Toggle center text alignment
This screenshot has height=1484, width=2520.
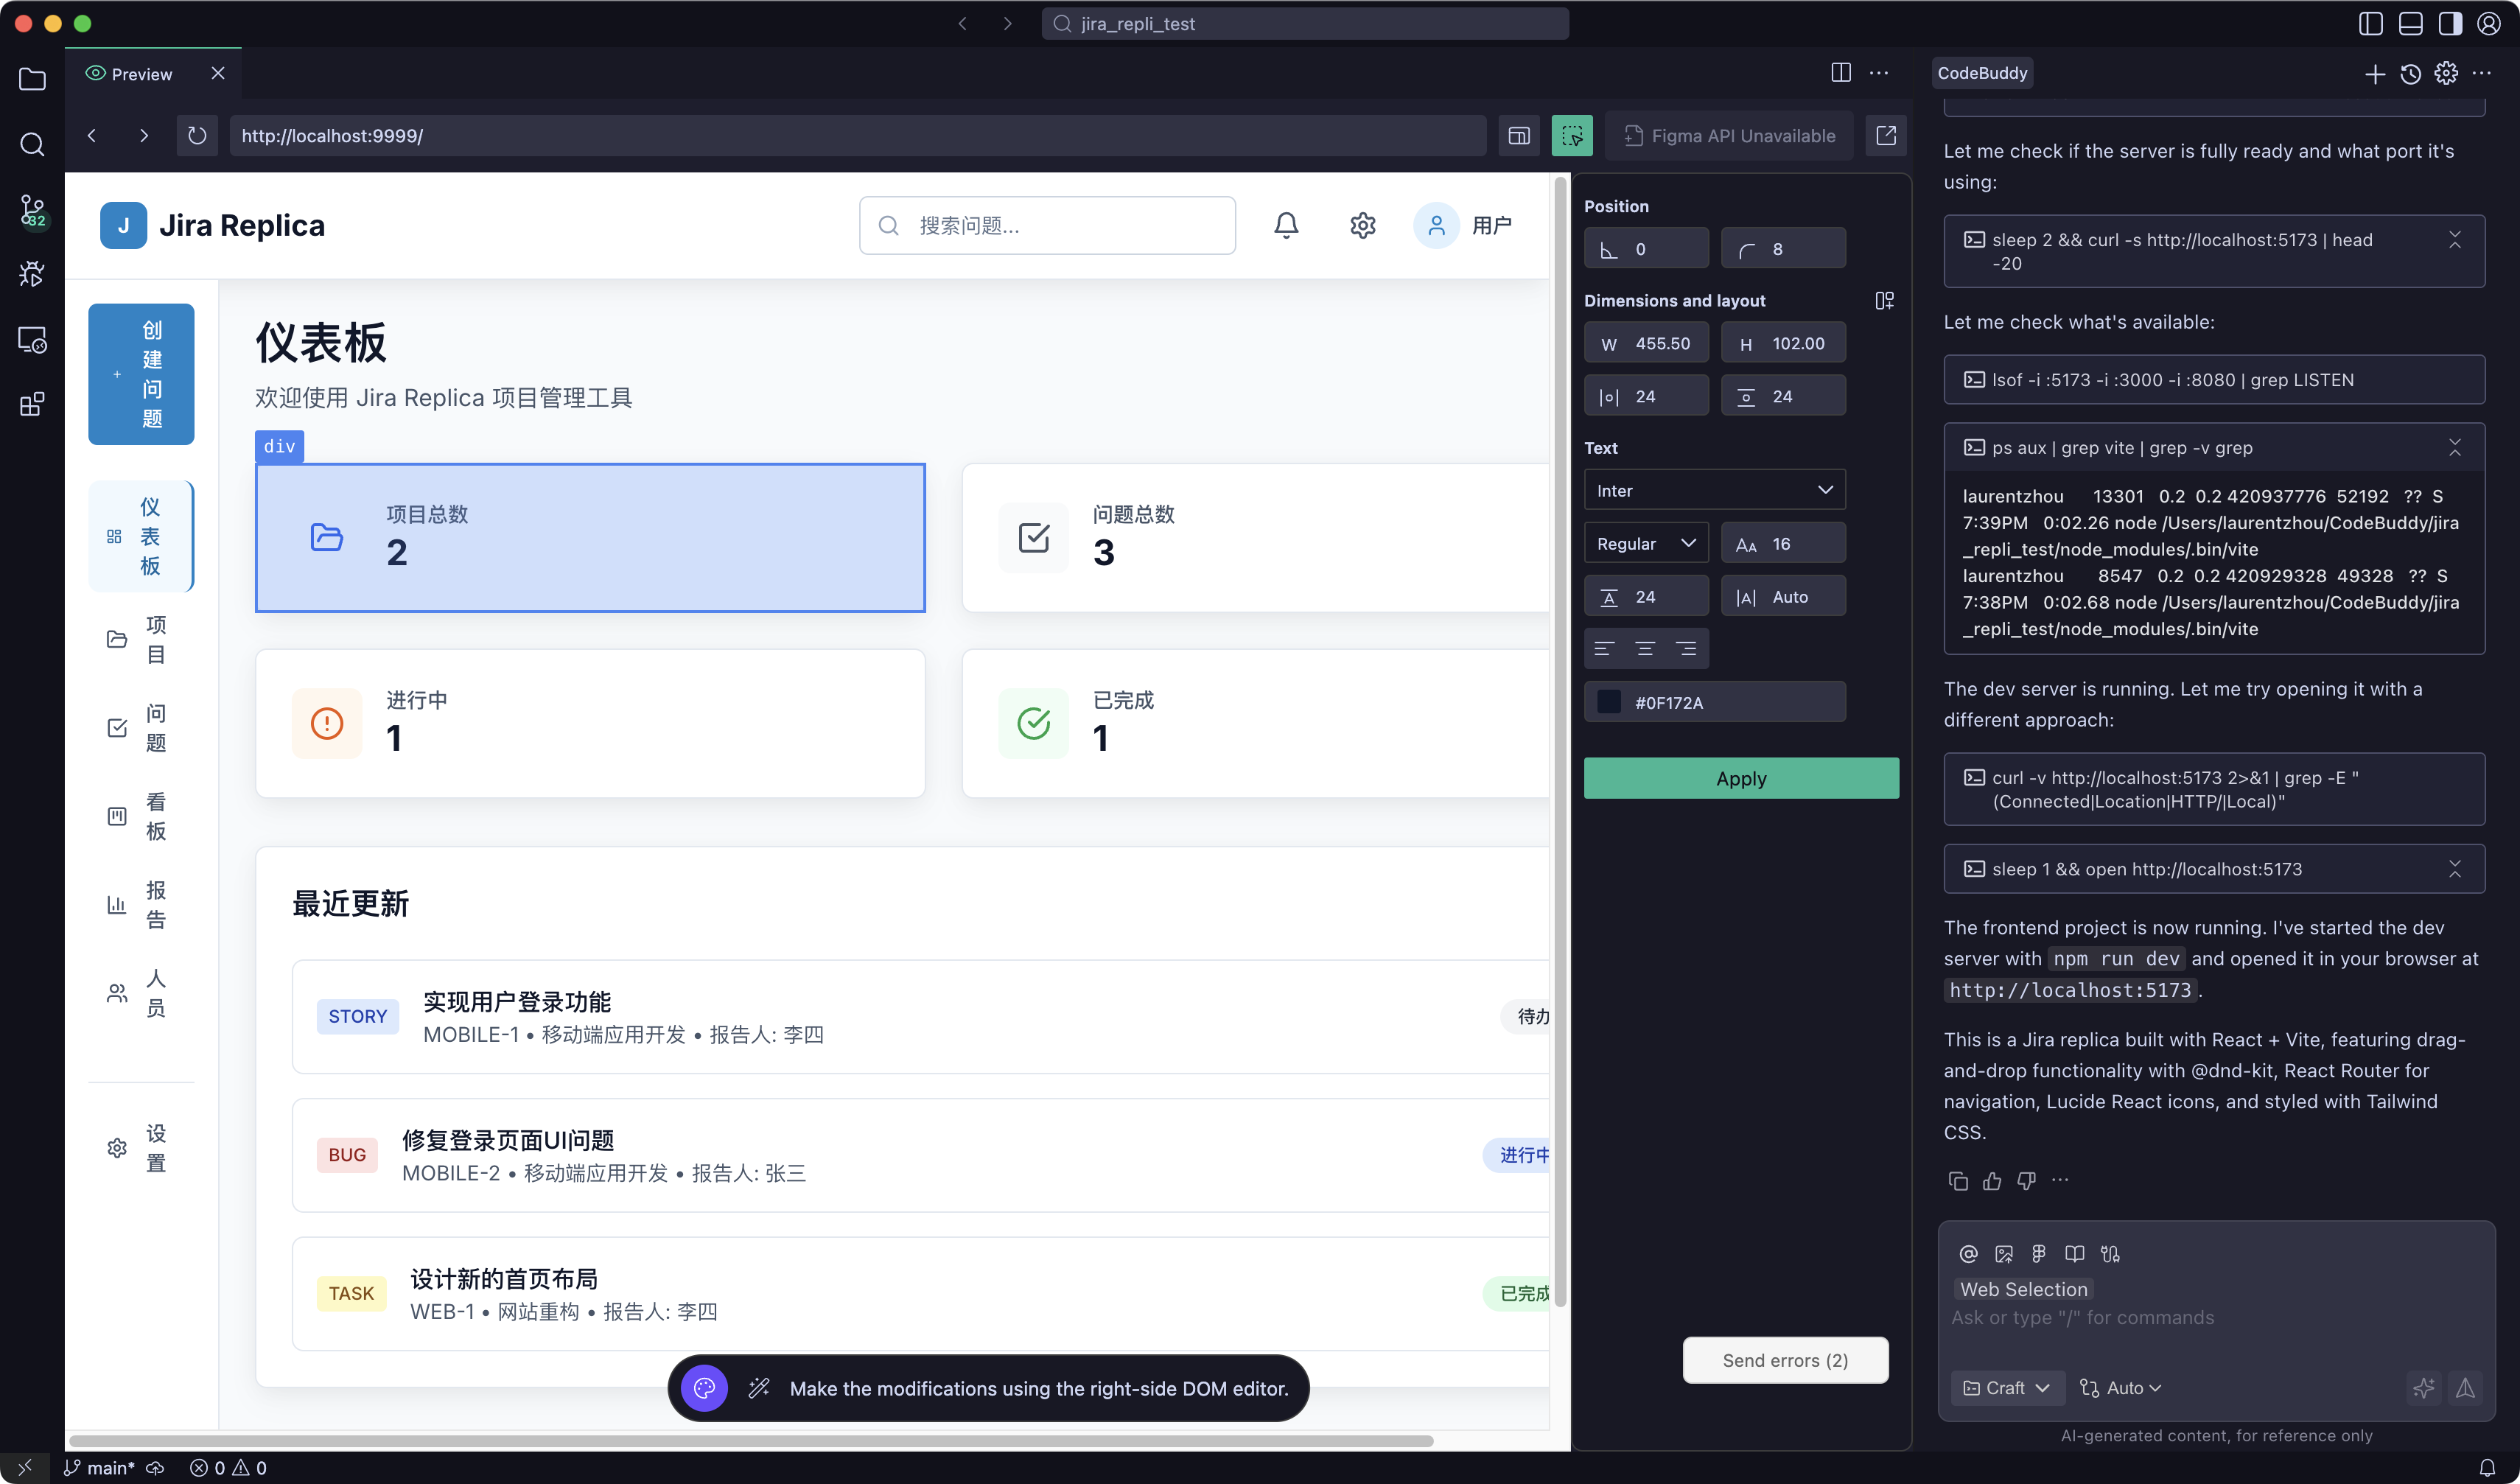coord(1646,648)
